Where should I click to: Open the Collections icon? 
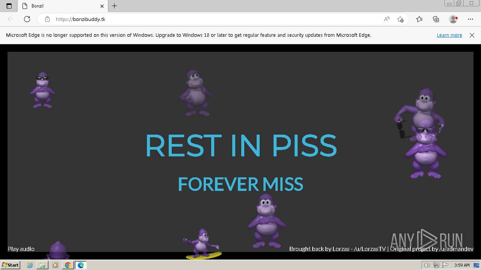[x=436, y=19]
